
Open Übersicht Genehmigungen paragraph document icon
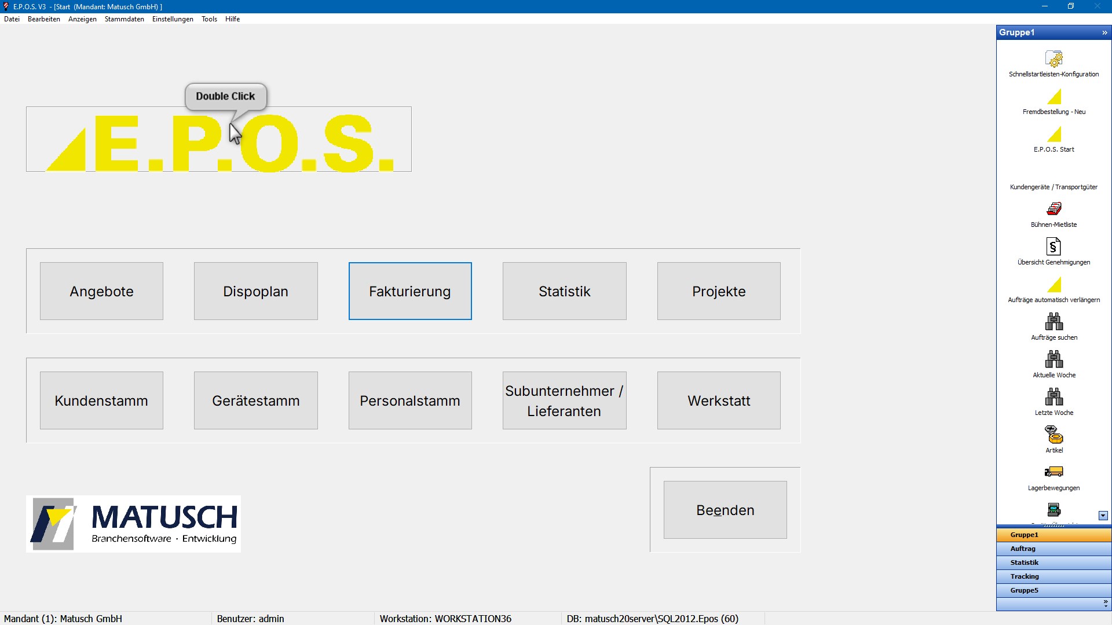[1054, 247]
